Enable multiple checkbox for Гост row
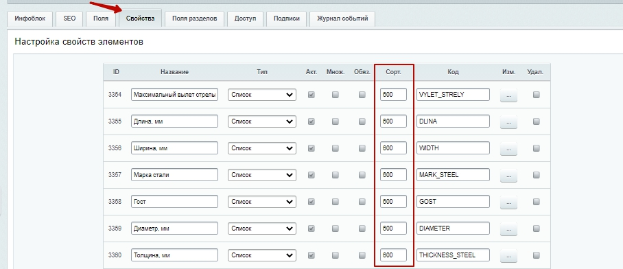This screenshot has height=269, width=623. tap(336, 202)
